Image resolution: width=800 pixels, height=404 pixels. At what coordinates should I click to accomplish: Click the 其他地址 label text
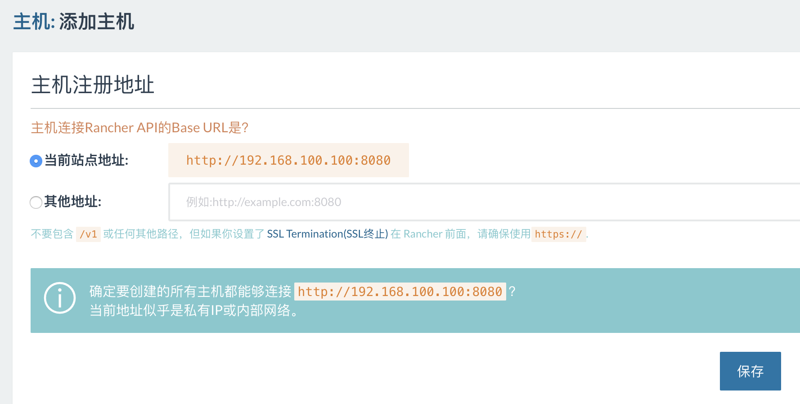coord(72,202)
